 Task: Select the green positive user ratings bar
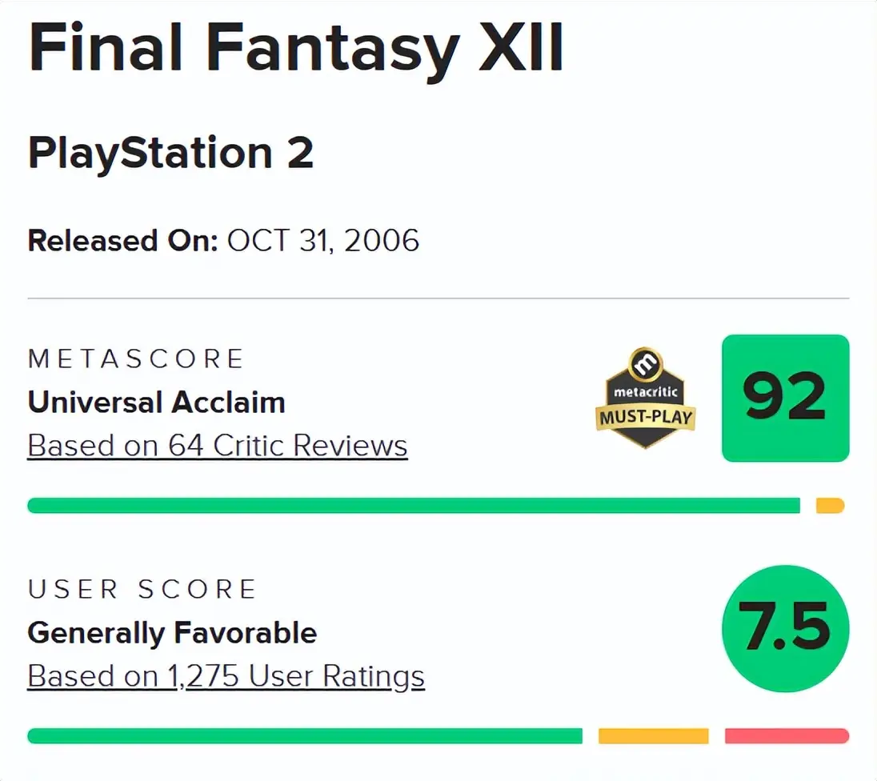tap(304, 735)
